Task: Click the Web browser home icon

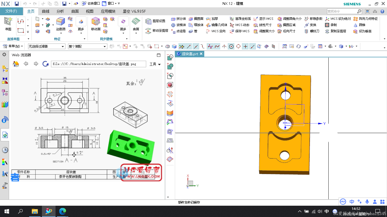Action: [x=16, y=64]
